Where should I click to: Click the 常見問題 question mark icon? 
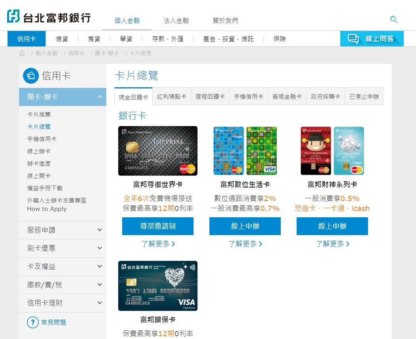click(33, 322)
